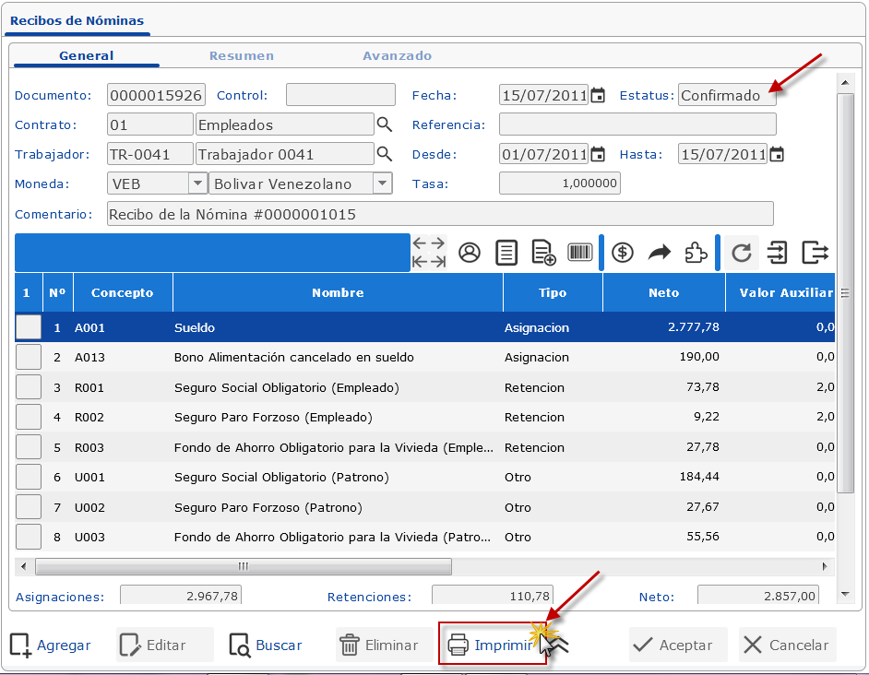Click the dollar sign coin icon

(623, 253)
